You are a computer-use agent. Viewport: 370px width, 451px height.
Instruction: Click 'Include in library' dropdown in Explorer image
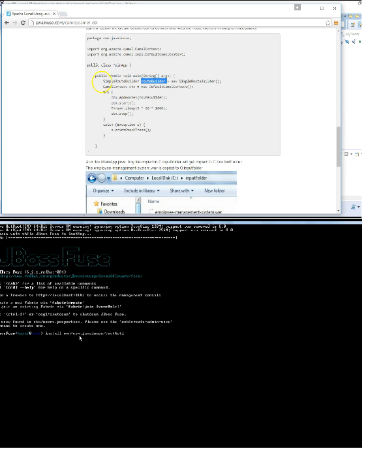142,191
